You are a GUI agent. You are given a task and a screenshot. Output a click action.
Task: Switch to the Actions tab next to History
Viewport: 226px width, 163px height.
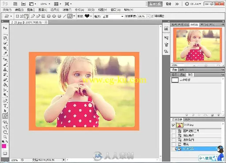click(187, 119)
